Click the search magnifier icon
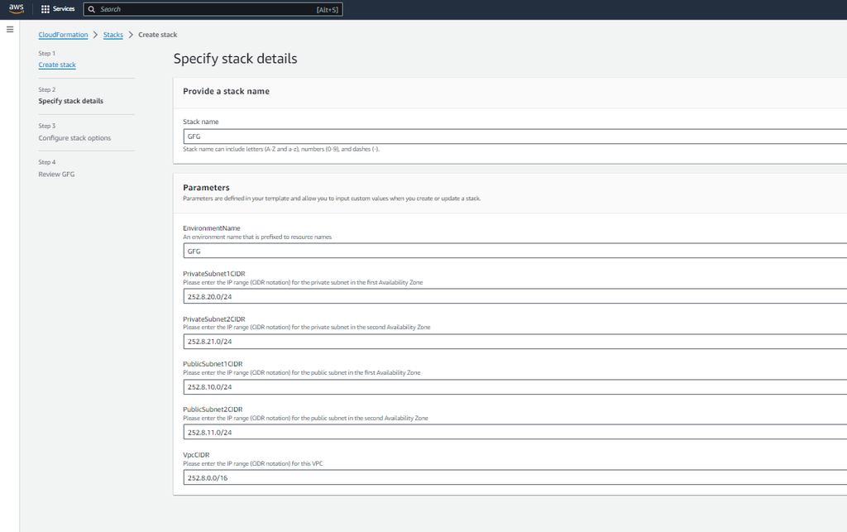Viewport: 847px width, 532px height. tap(91, 9)
